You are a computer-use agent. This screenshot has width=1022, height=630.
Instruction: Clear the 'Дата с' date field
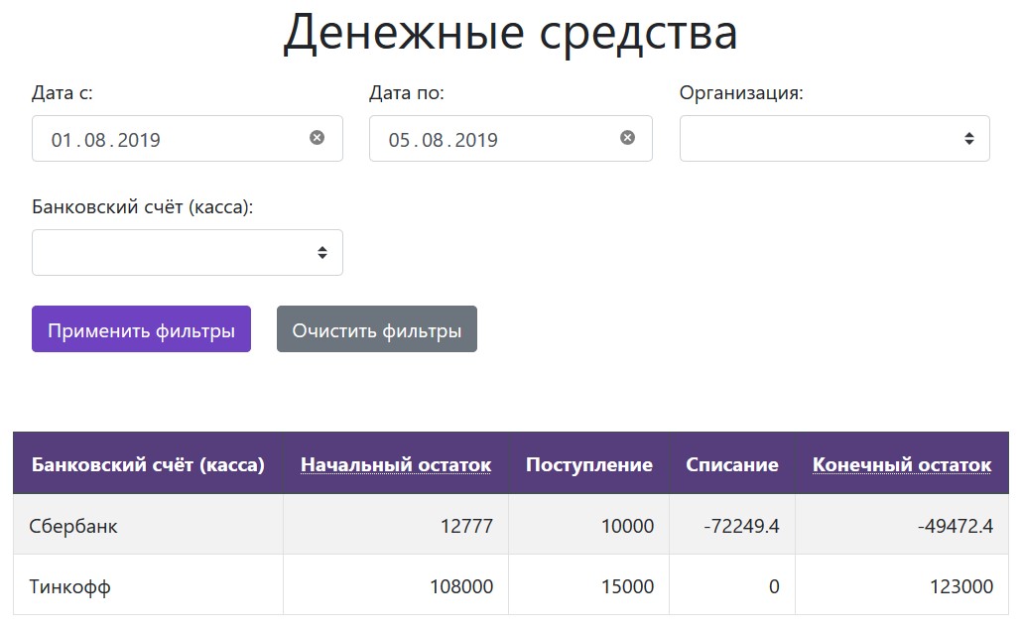[317, 138]
